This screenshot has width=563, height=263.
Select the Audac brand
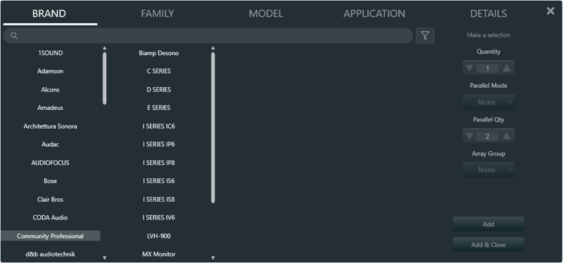pos(50,145)
